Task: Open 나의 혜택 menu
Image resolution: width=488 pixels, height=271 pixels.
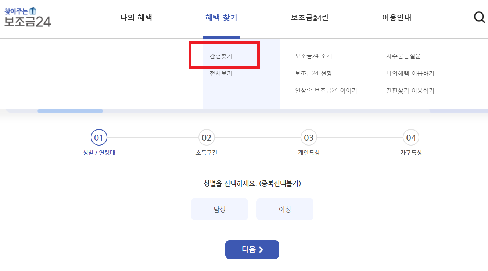Action: (x=136, y=18)
